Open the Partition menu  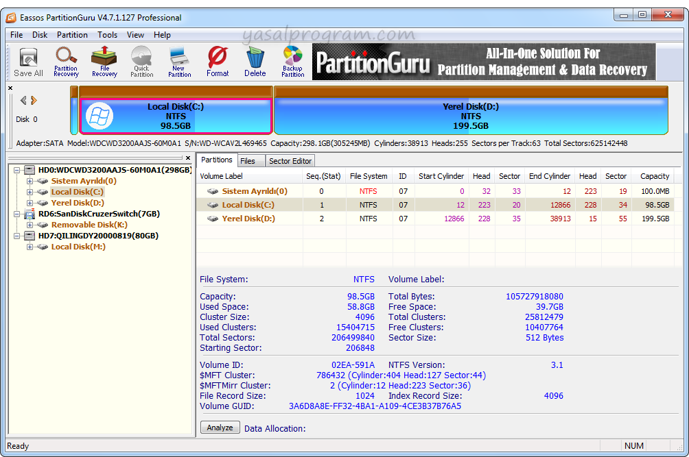pyautogui.click(x=72, y=35)
